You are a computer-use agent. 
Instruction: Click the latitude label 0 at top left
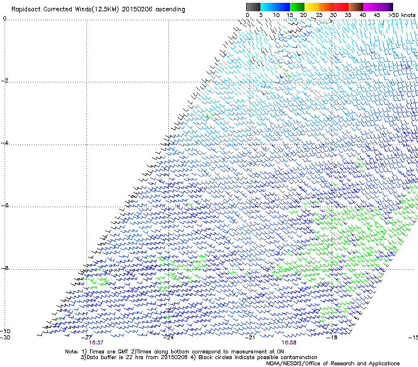pyautogui.click(x=5, y=19)
